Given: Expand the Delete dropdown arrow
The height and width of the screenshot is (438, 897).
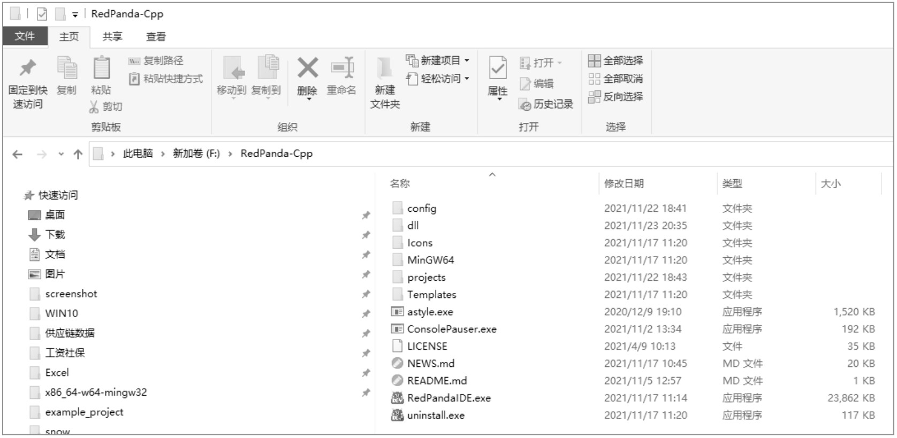Looking at the screenshot, I should [x=308, y=99].
